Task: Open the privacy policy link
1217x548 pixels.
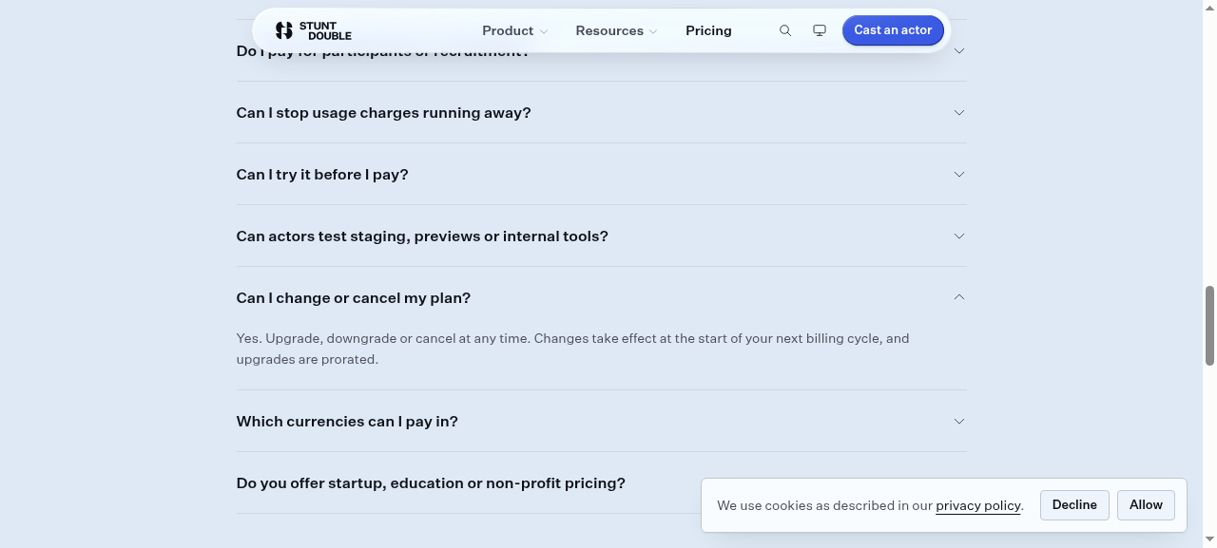Action: coord(978,505)
